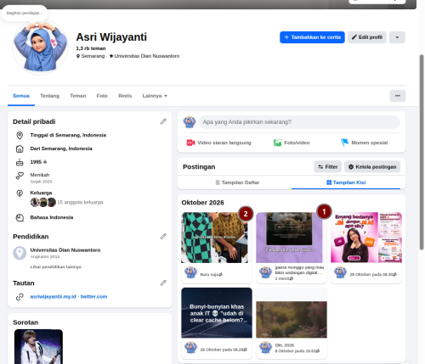Edit Tautan section with pencil icon
425x364 pixels.
(163, 283)
